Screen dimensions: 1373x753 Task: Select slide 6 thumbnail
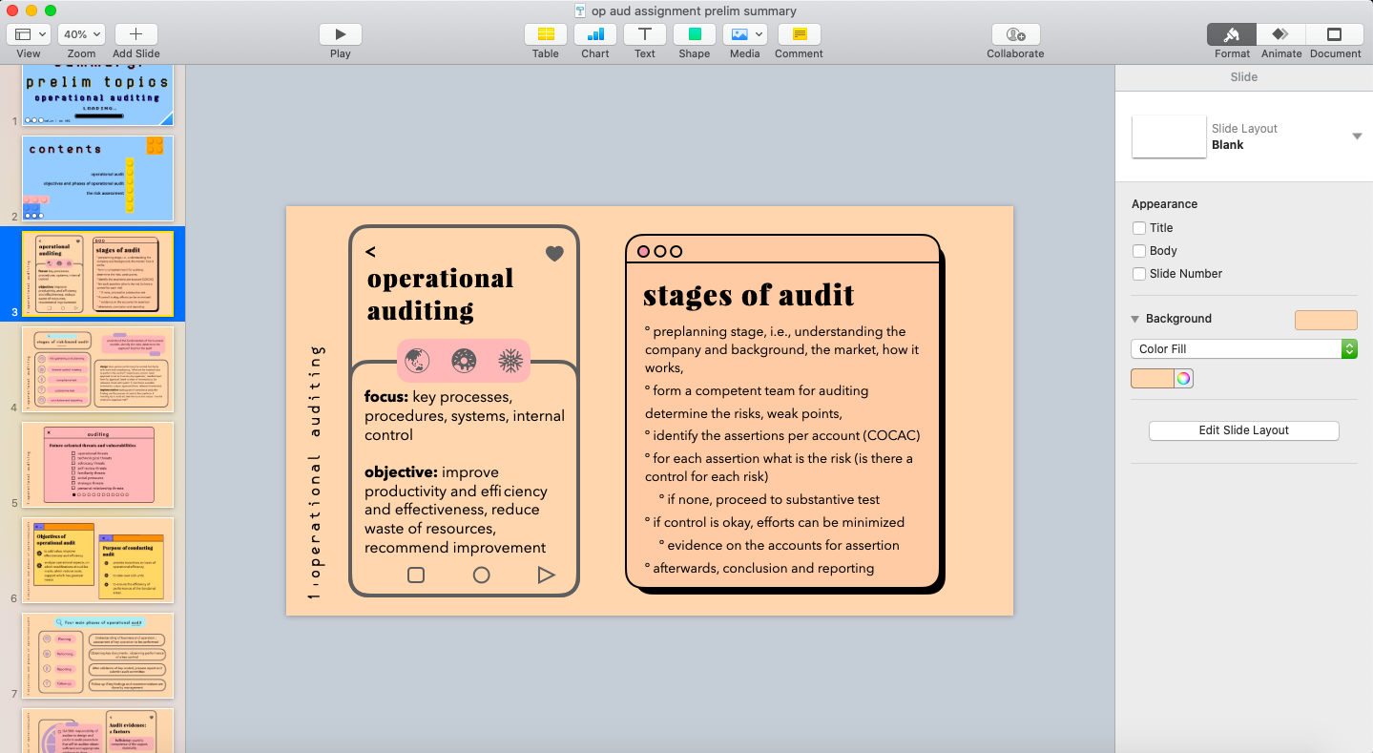tap(98, 560)
